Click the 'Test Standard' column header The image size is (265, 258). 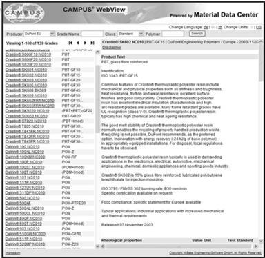tap(240, 241)
